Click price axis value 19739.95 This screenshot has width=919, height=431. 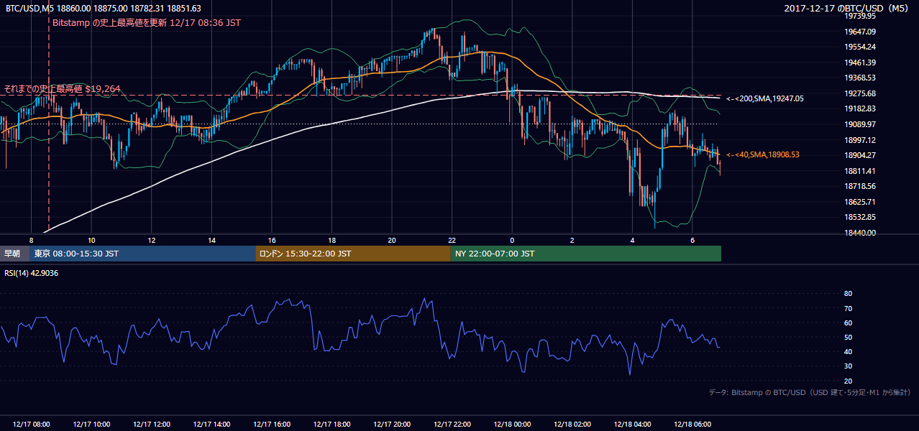tap(860, 16)
